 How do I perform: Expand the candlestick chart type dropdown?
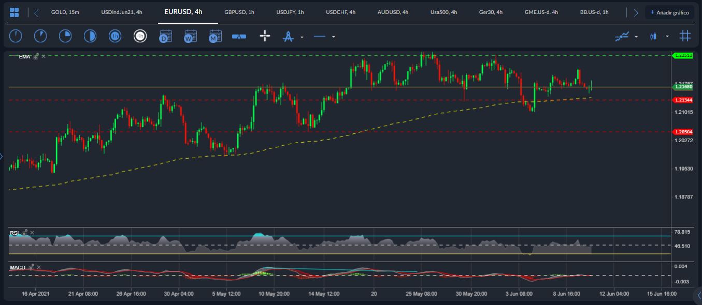point(667,37)
